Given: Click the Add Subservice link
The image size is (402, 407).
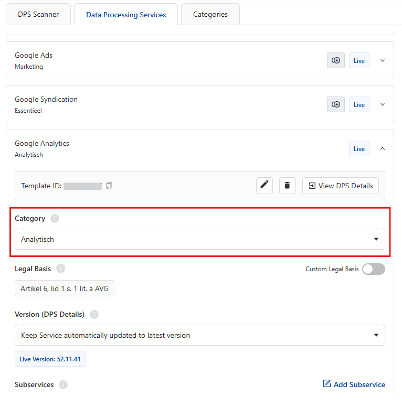Looking at the screenshot, I should coord(354,384).
